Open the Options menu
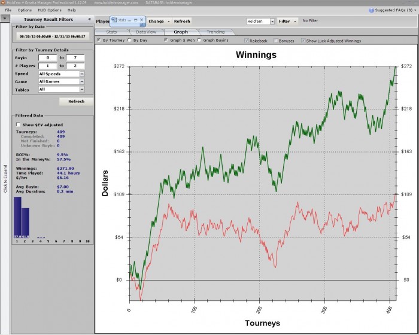 click(x=25, y=10)
